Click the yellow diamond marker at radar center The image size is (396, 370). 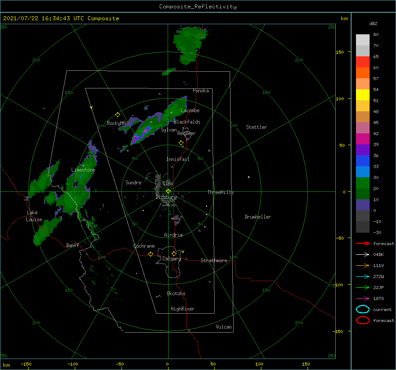tap(168, 191)
